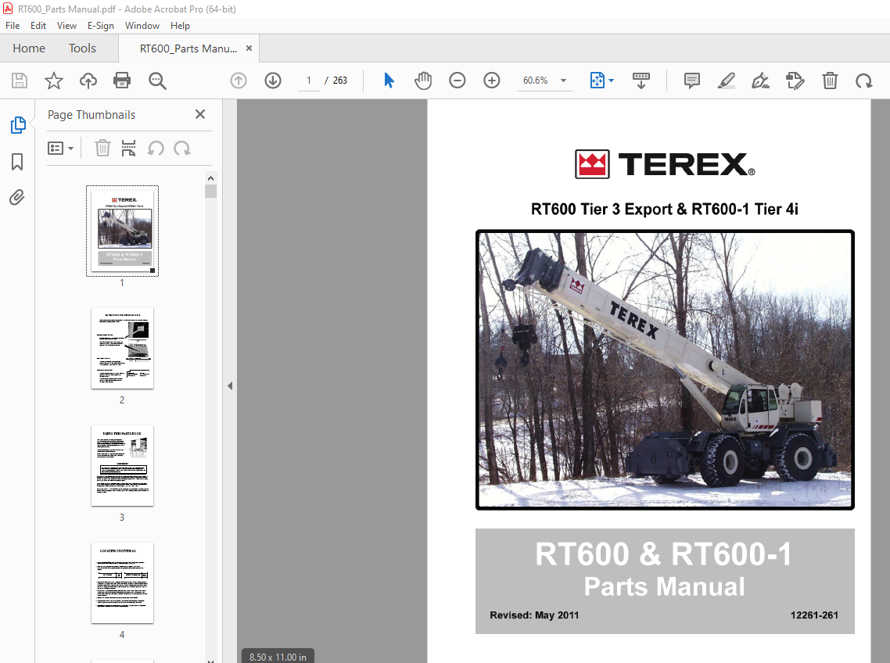Click the page number input field
The width and height of the screenshot is (890, 663).
pyautogui.click(x=309, y=81)
